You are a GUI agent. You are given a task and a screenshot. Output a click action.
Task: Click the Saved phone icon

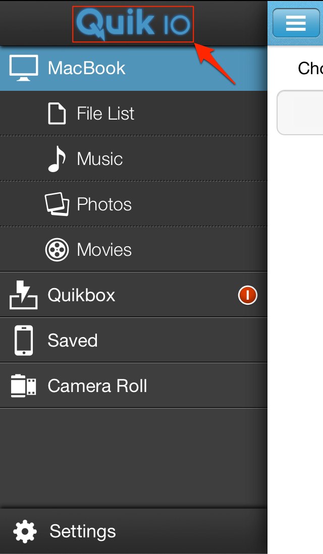[x=24, y=341]
